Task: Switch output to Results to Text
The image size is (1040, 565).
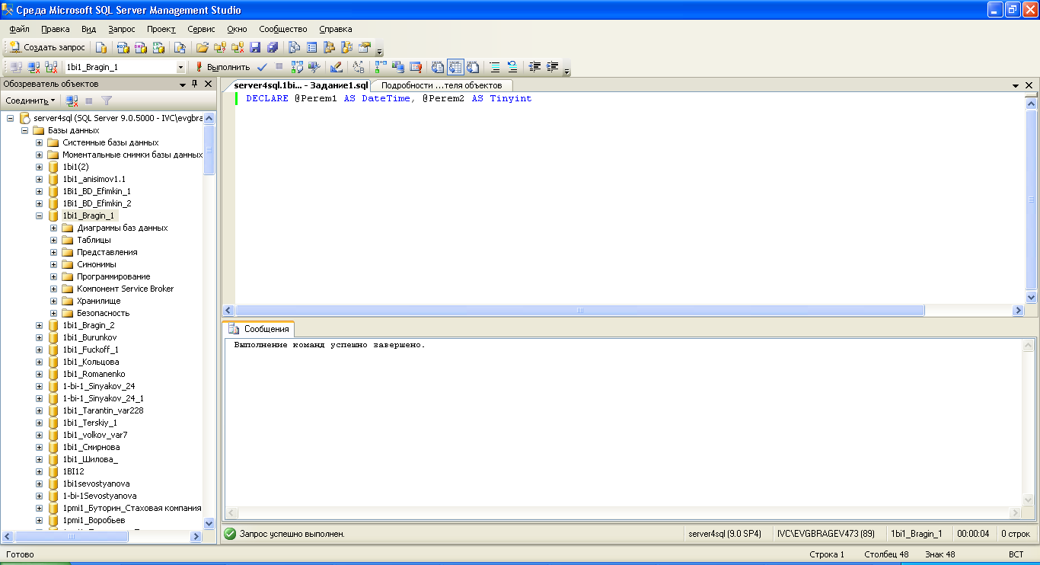Action: coord(436,67)
